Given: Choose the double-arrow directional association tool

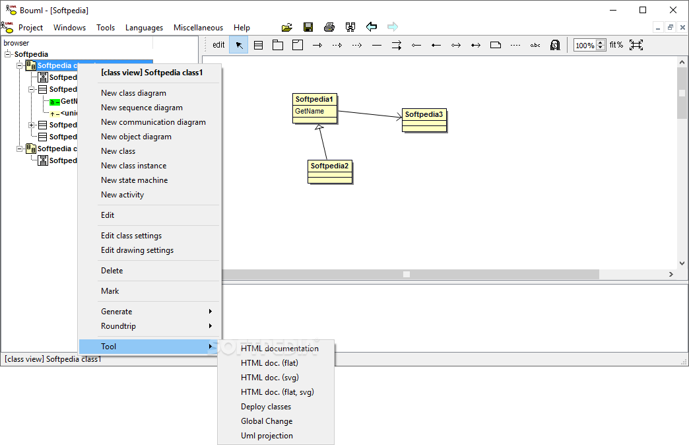Looking at the screenshot, I should (397, 46).
